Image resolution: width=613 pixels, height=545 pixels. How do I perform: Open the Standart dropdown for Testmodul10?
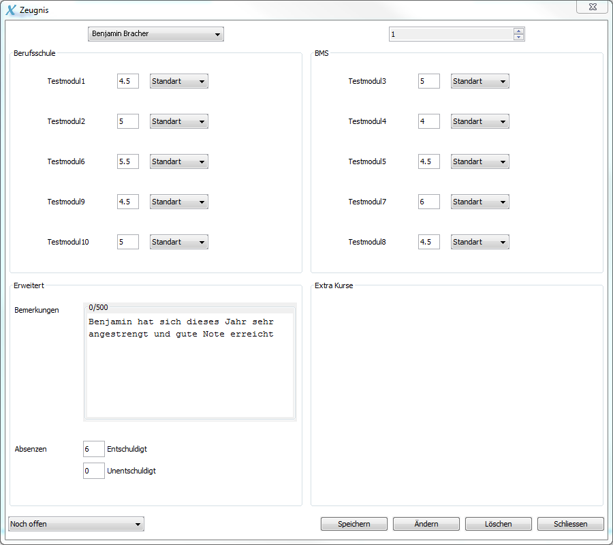tap(179, 242)
